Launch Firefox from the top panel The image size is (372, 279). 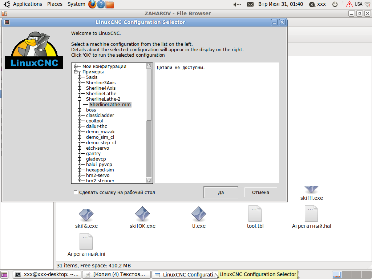[92, 4]
